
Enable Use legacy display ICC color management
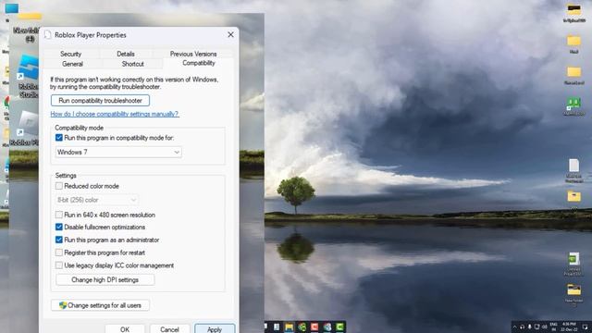[x=59, y=265]
